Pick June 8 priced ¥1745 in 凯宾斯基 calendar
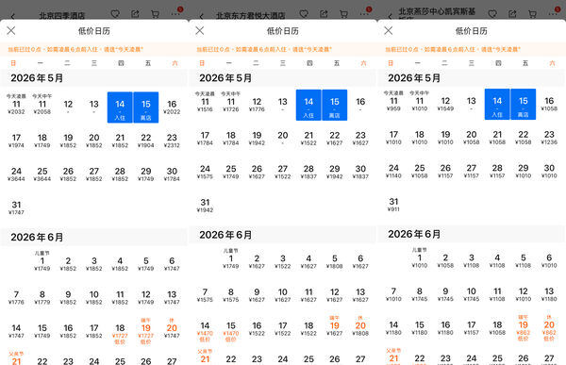The image size is (566, 365). click(x=420, y=294)
